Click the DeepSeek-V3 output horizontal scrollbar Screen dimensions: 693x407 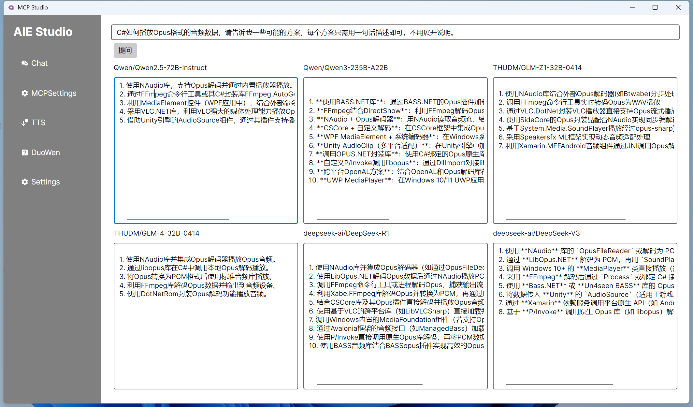click(x=559, y=385)
